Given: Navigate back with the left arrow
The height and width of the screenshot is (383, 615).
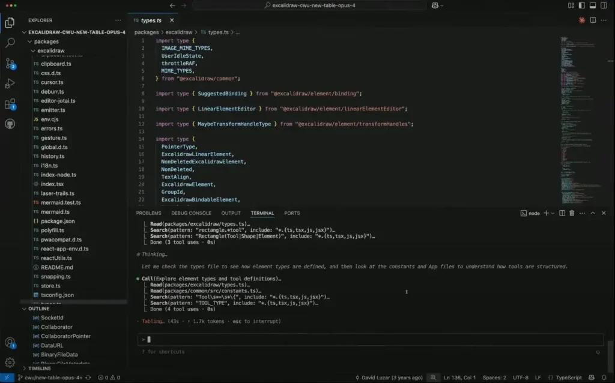Looking at the screenshot, I should pos(172,5).
